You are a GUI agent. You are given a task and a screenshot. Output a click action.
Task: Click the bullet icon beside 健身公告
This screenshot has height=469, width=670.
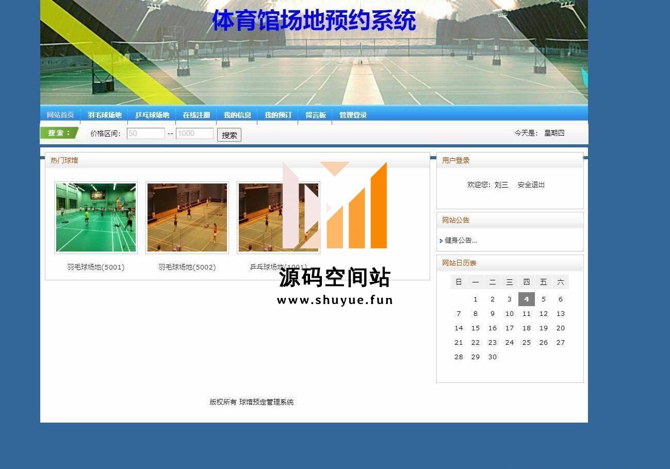click(x=441, y=241)
